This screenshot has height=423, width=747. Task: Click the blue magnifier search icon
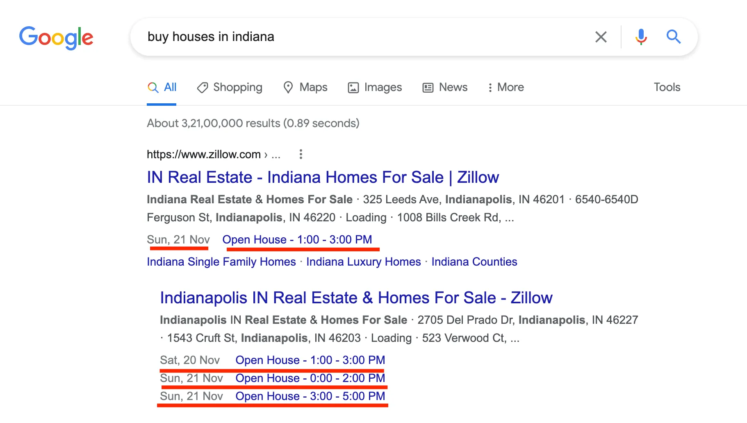[673, 37]
